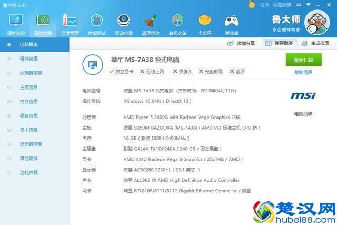
Task: Click 保存截屏 button
Action: click(x=280, y=43)
